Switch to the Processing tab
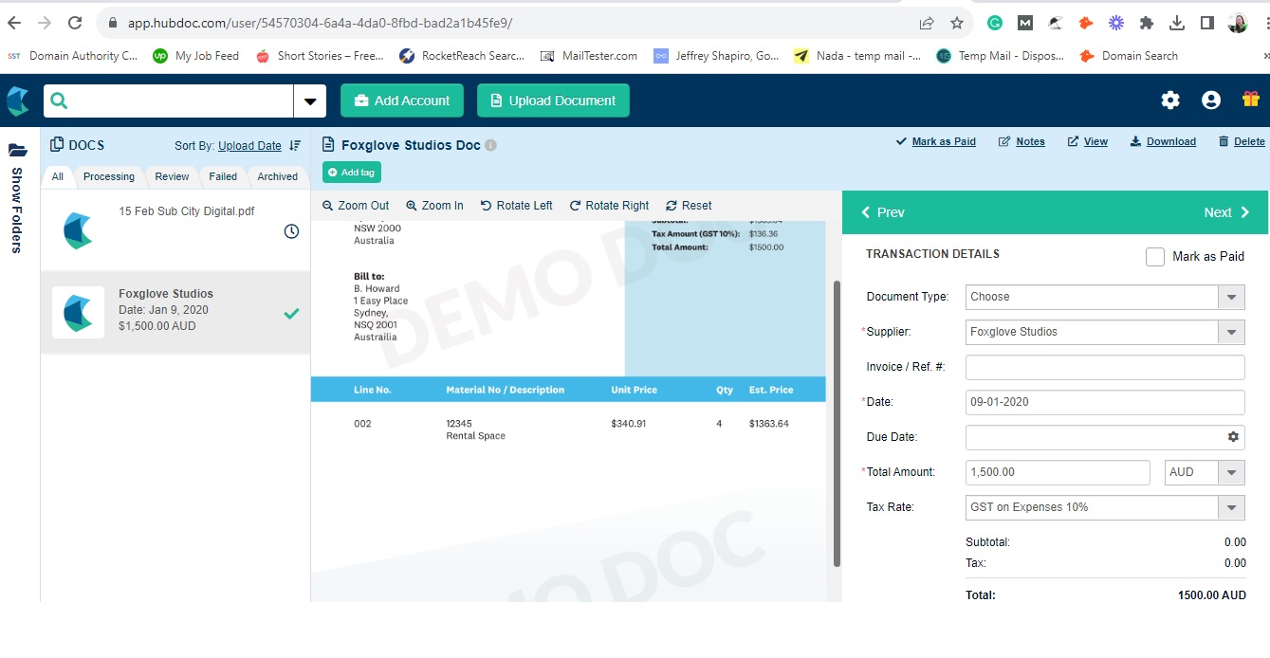The height and width of the screenshot is (658, 1270). coord(109,176)
